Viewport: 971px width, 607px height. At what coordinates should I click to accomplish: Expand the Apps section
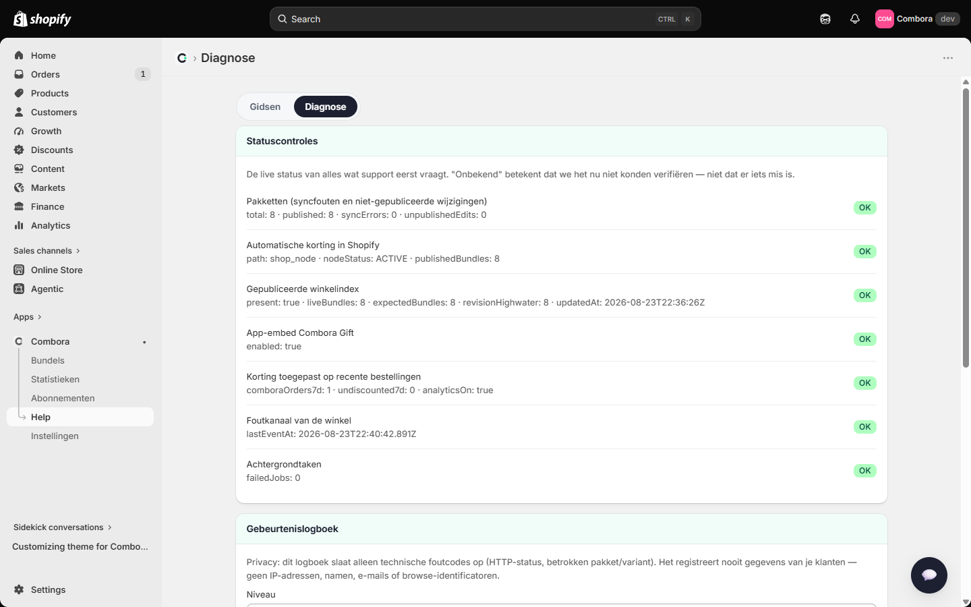[x=28, y=317]
